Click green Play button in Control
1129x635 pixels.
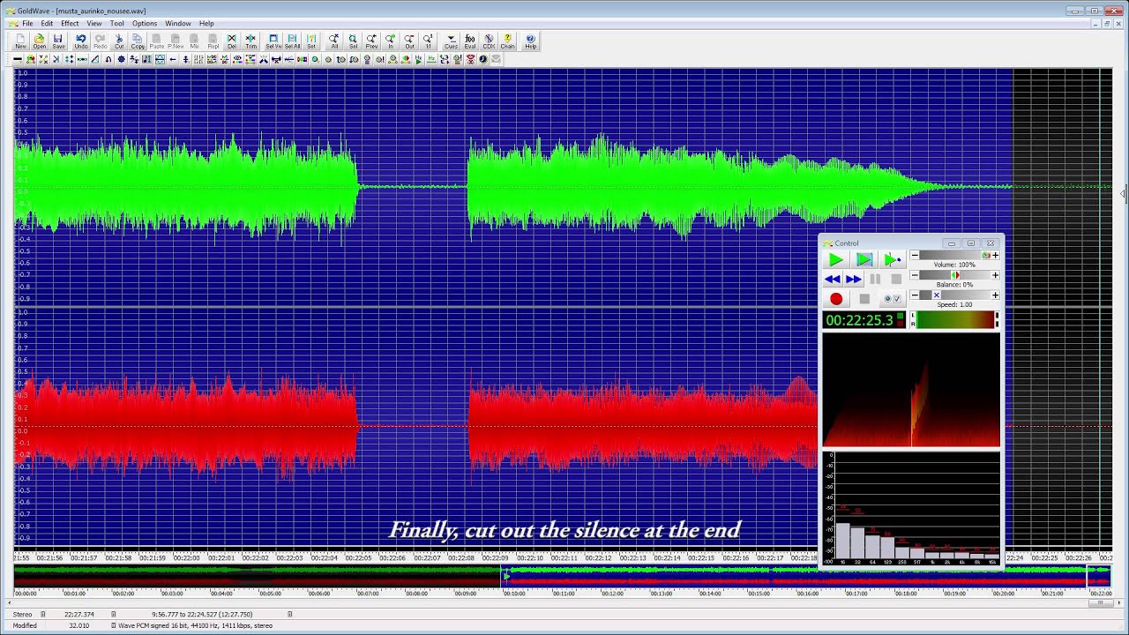pos(835,259)
